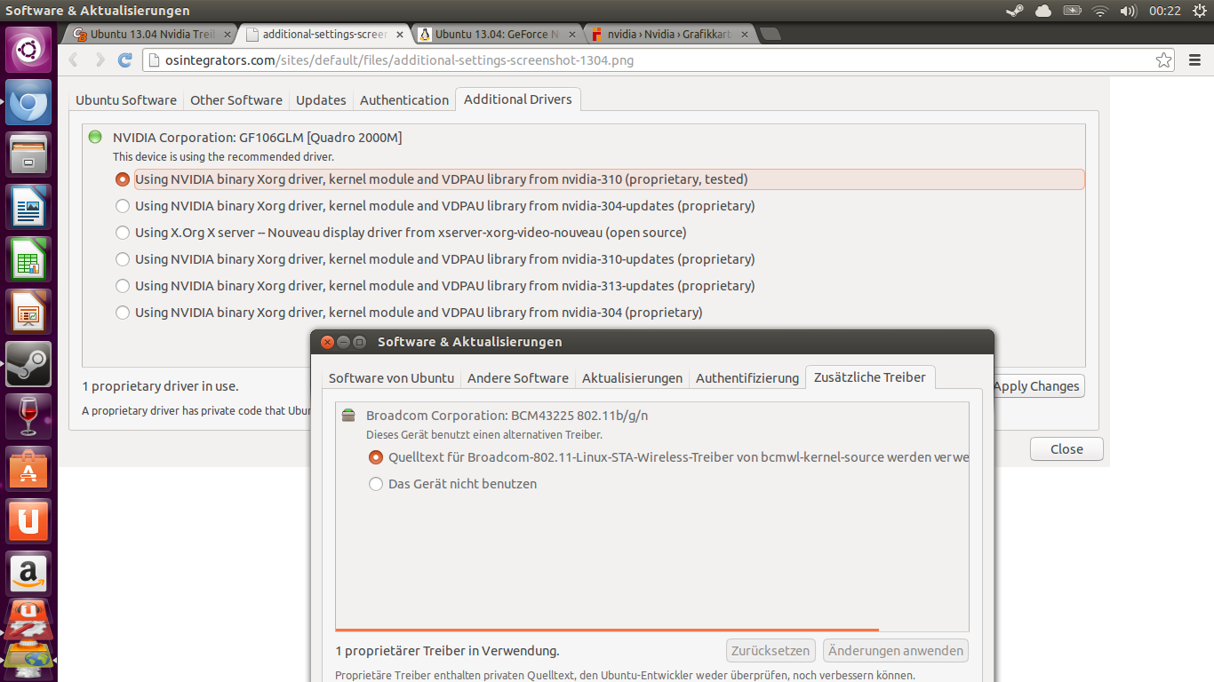This screenshot has height=682, width=1214.
Task: Click 'NVIDIA Corporation: GF106GLM [Quadro 2000M]' text
Action: click(258, 138)
